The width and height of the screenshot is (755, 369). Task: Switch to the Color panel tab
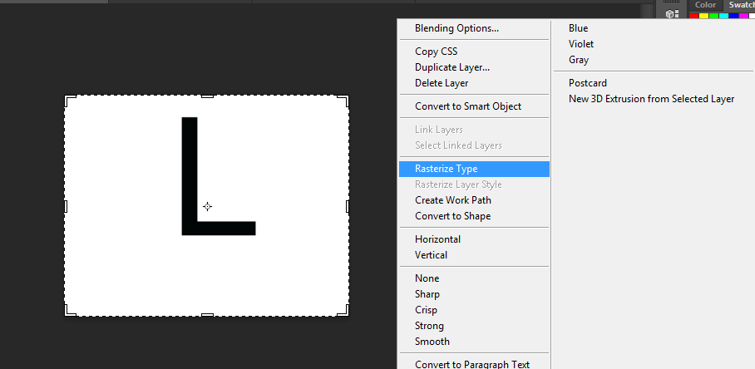tap(705, 5)
